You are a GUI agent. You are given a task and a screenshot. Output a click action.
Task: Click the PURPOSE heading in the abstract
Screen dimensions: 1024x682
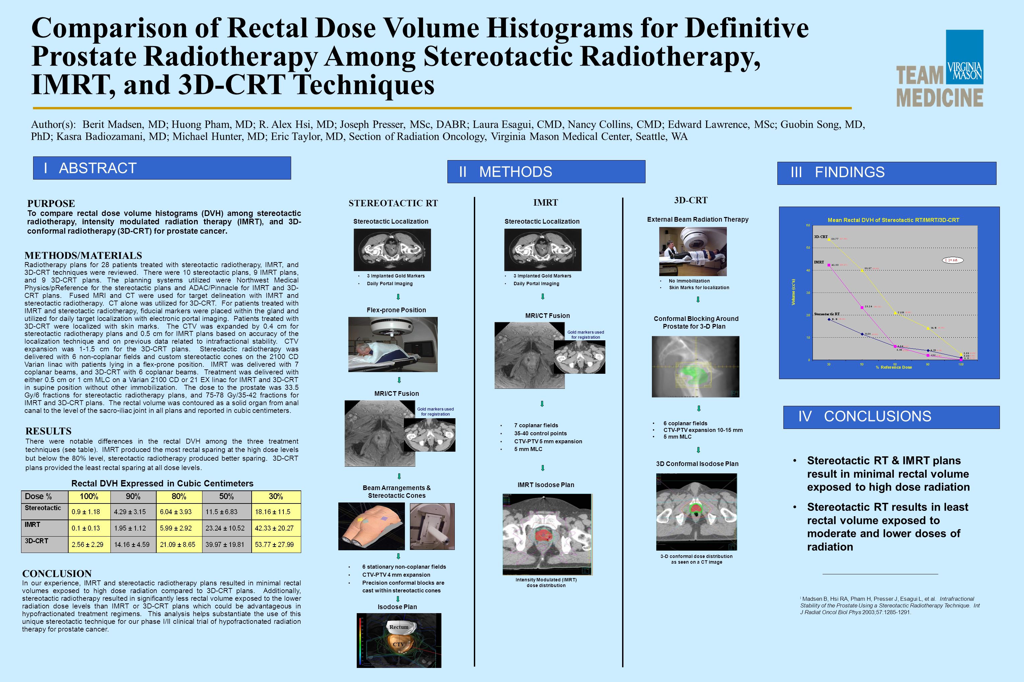(51, 203)
